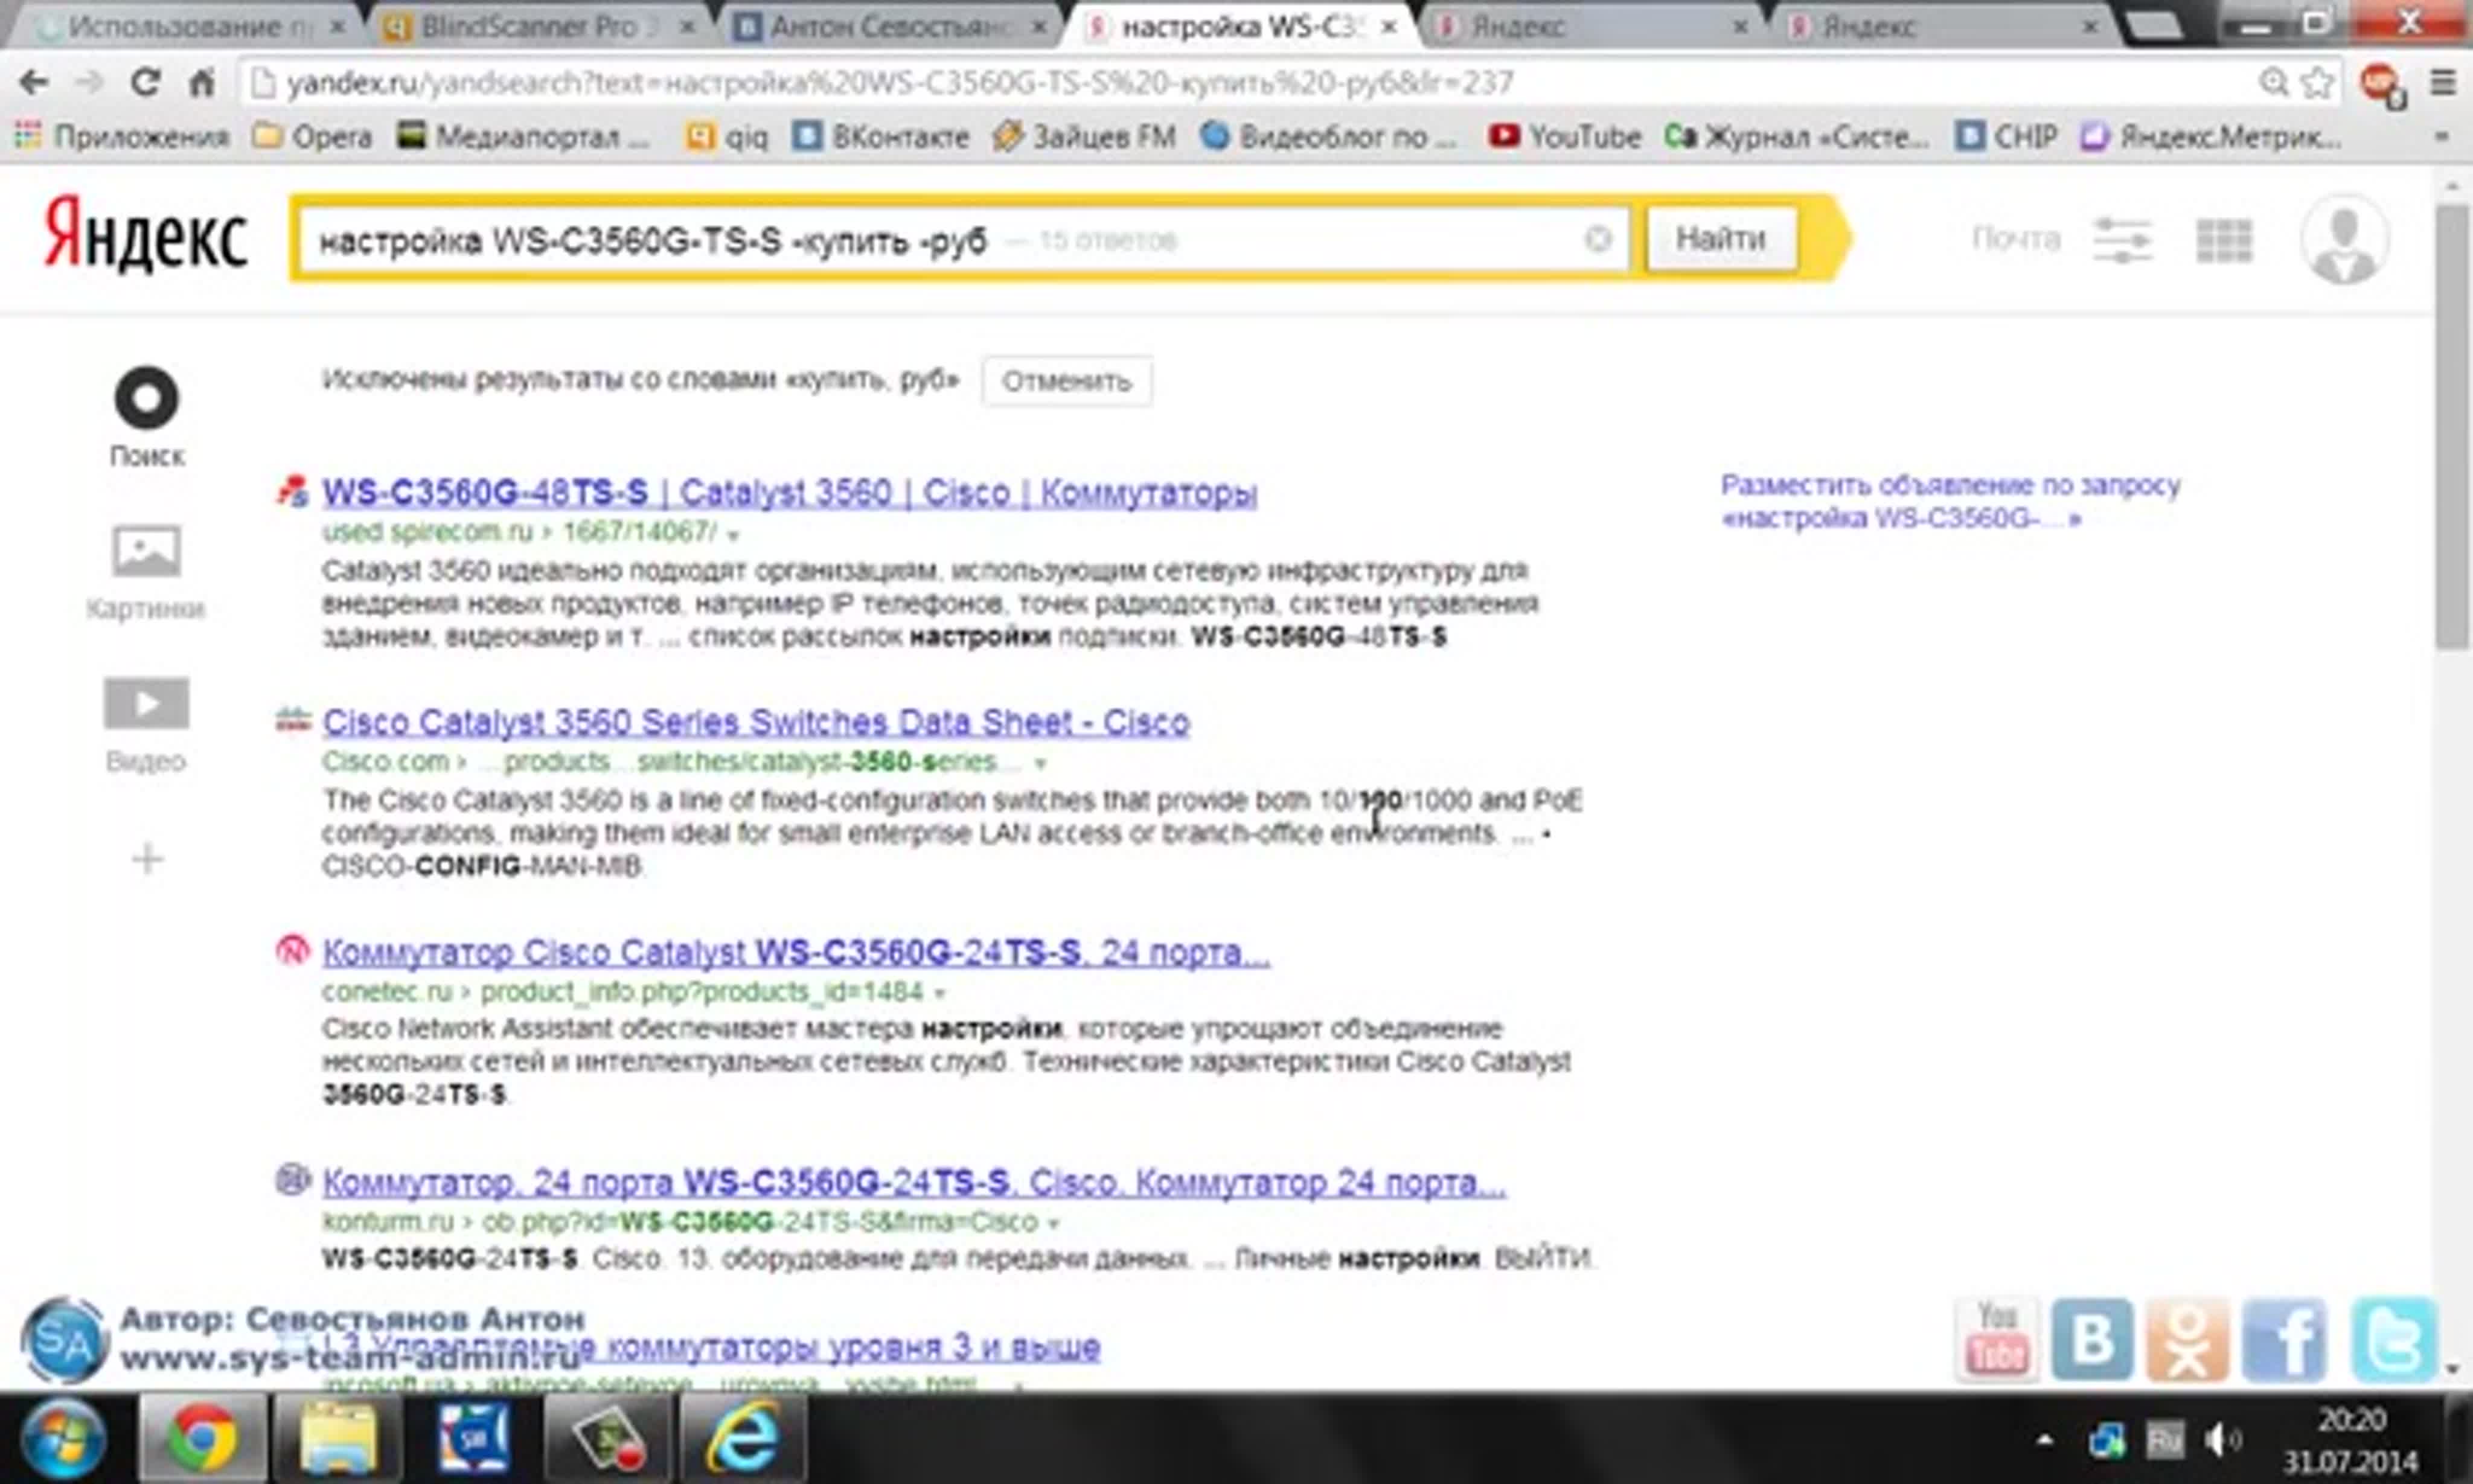This screenshot has height=1484, width=2473.
Task: Open the CHIP bookmark
Action: coord(2006,136)
